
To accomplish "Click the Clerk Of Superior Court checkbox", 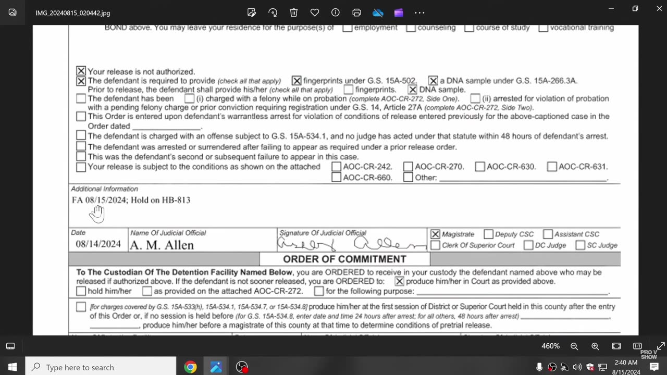I will 436,245.
